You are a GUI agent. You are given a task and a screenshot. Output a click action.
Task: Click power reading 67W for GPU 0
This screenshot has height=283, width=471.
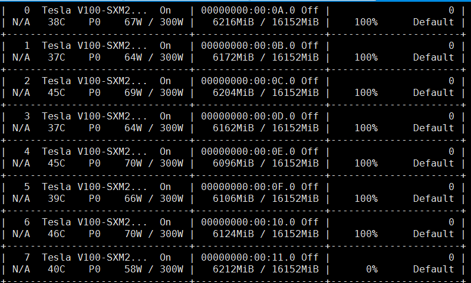click(x=133, y=22)
